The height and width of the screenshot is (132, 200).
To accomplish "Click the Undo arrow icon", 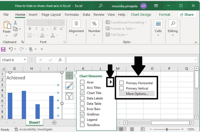I will click(x=11, y=49).
